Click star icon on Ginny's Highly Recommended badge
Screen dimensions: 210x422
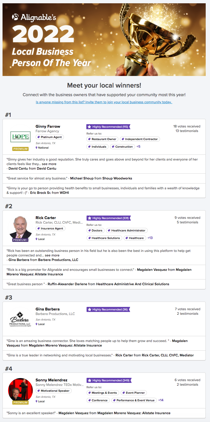(89, 127)
